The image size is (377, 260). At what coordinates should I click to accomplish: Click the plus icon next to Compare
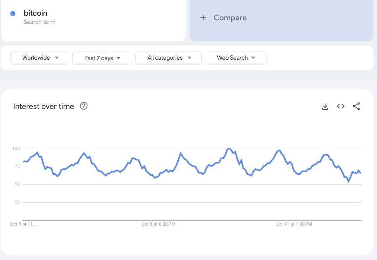[x=203, y=18]
